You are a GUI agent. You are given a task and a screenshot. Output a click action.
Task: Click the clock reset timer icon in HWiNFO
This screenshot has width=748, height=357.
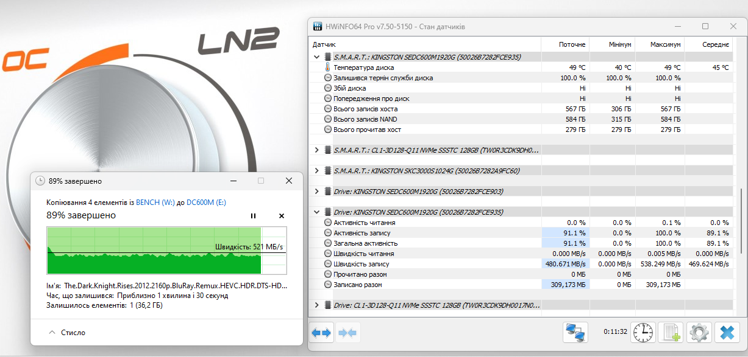tap(643, 333)
